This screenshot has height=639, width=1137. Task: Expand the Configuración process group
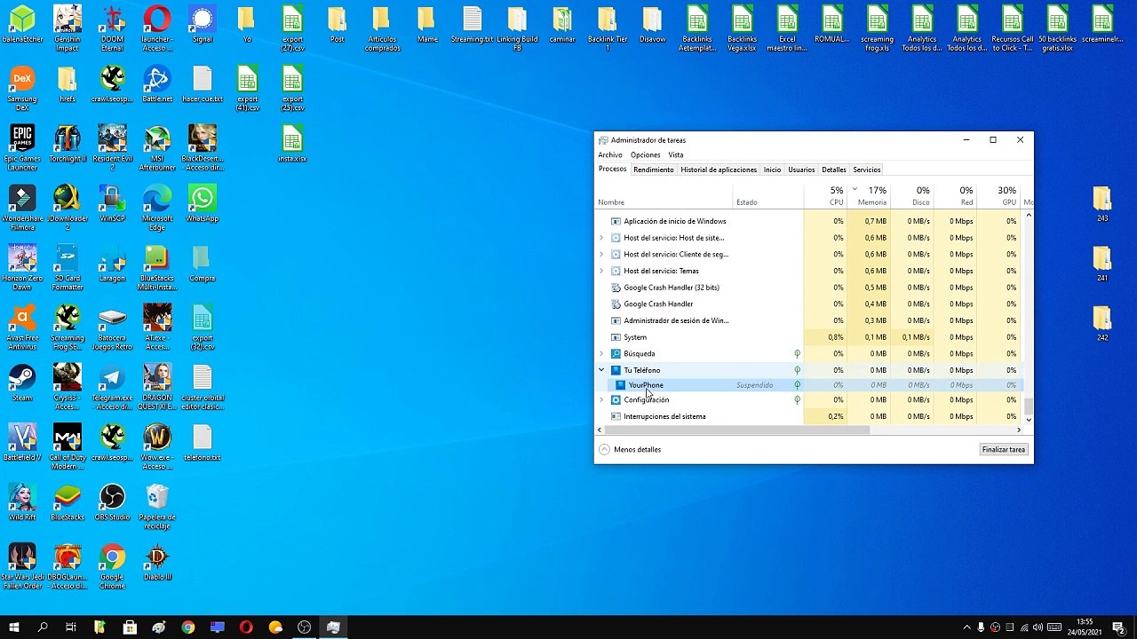pyautogui.click(x=601, y=400)
